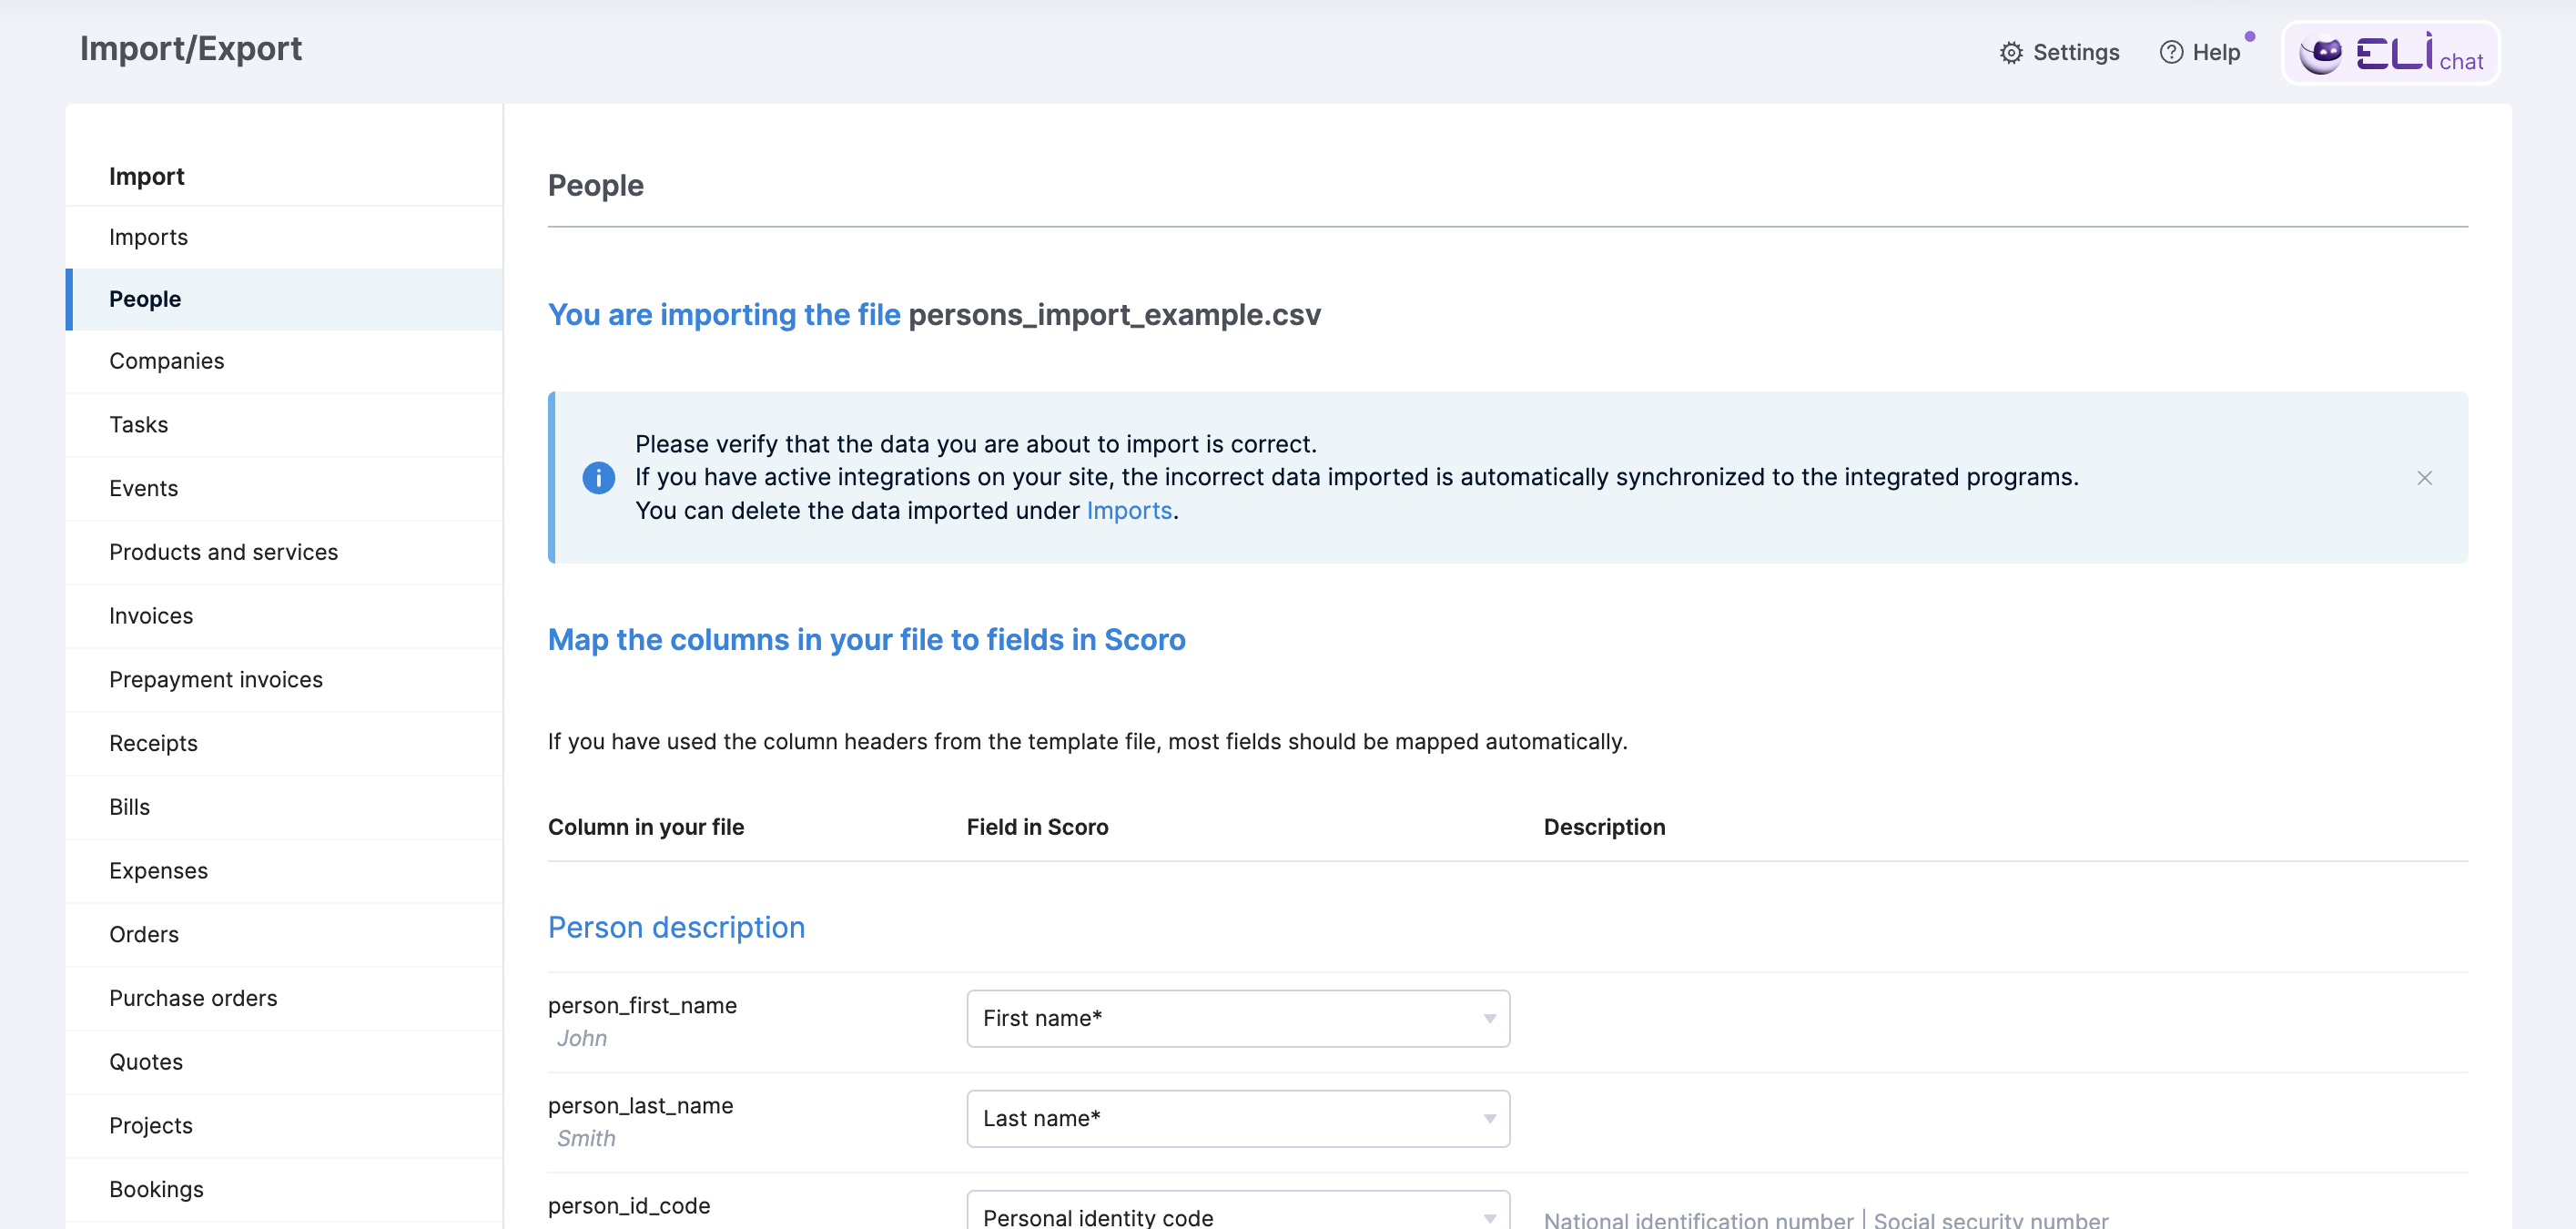Dismiss the info notice with X
This screenshot has width=2576, height=1229.
tap(2424, 478)
